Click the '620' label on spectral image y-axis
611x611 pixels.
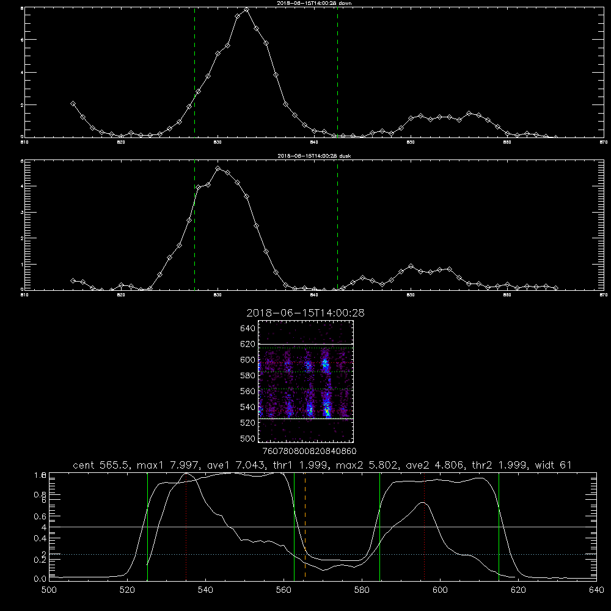(x=248, y=344)
